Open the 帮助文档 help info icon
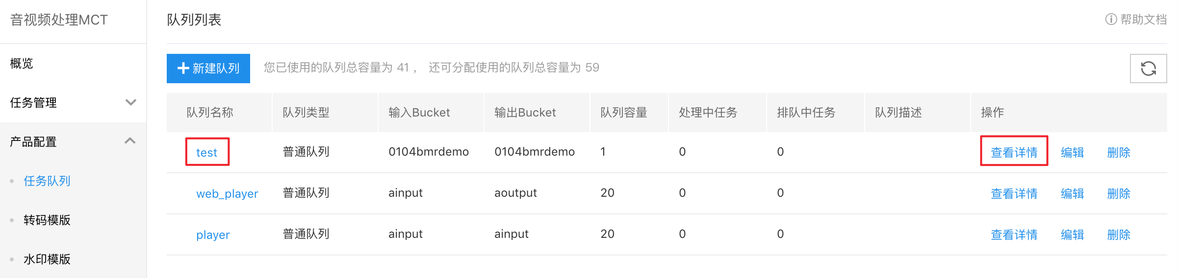This screenshot has height=278, width=1178. [x=1111, y=20]
